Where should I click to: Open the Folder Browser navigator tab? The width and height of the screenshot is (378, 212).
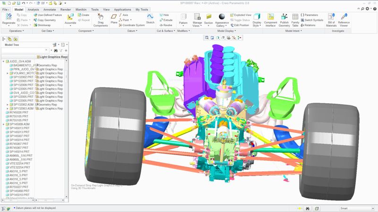9,39
